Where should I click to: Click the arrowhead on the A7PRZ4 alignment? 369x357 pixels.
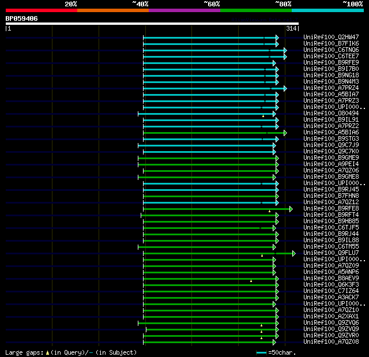pyautogui.click(x=285, y=88)
